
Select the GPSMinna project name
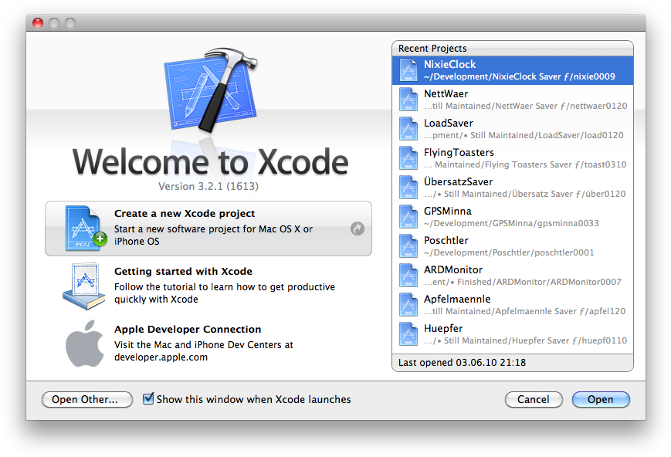[x=448, y=211]
